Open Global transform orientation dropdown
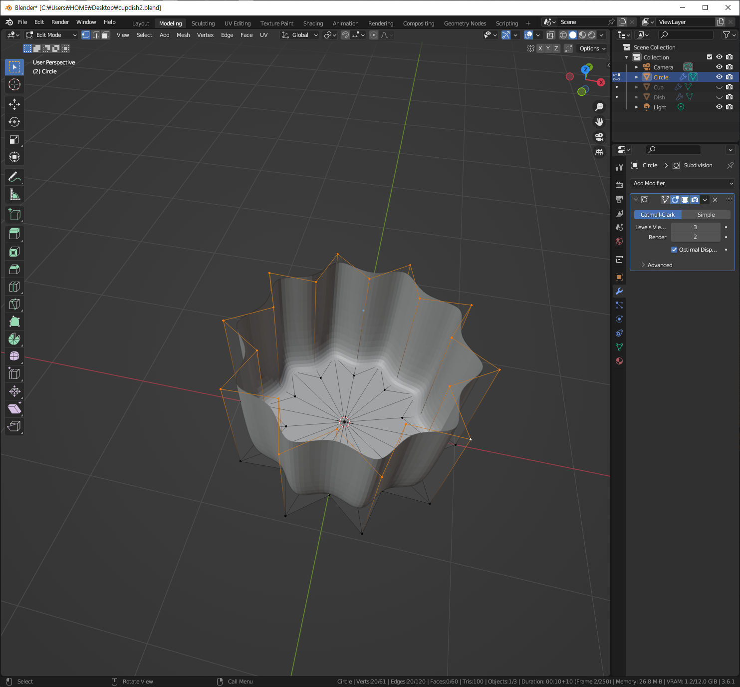 299,35
